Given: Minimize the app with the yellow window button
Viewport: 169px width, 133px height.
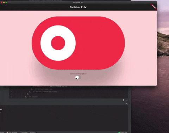Looking at the screenshot, I should [4, 2].
